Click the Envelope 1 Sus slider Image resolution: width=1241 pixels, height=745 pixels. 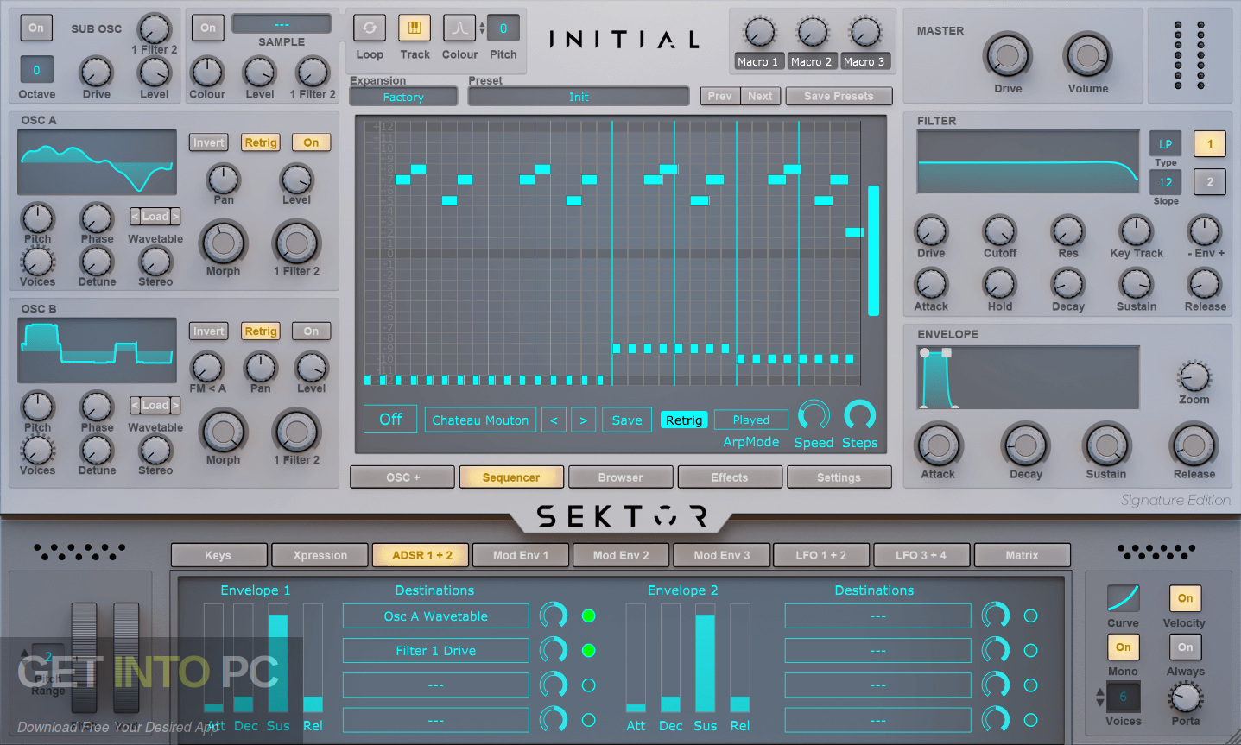pyautogui.click(x=278, y=658)
